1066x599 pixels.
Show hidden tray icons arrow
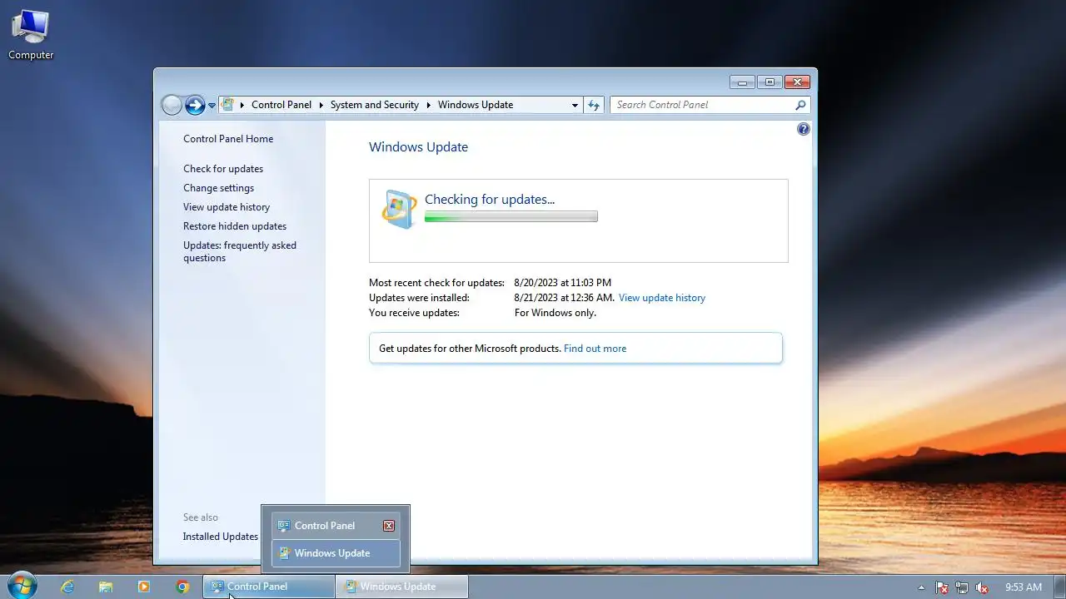921,587
